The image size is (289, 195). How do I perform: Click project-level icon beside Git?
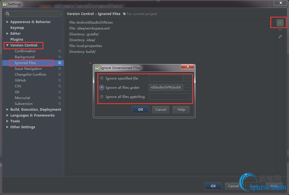60,92
